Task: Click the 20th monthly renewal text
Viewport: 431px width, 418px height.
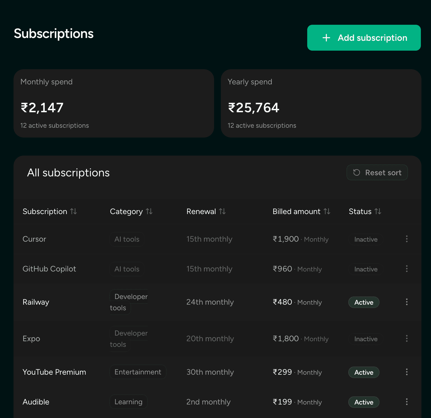Action: 210,339
